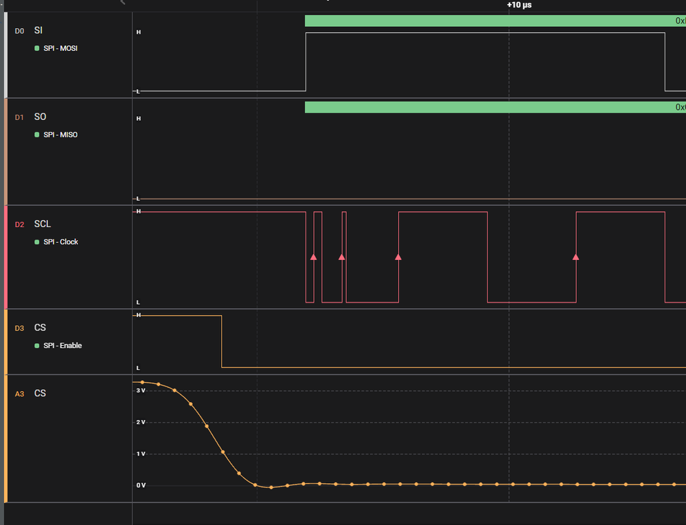Click the 3 V axis label
The width and height of the screenshot is (686, 525).
pyautogui.click(x=141, y=390)
